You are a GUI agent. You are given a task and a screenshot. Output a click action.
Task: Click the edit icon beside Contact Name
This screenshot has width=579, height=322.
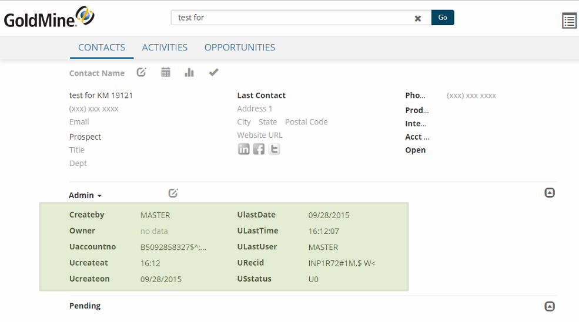point(142,72)
